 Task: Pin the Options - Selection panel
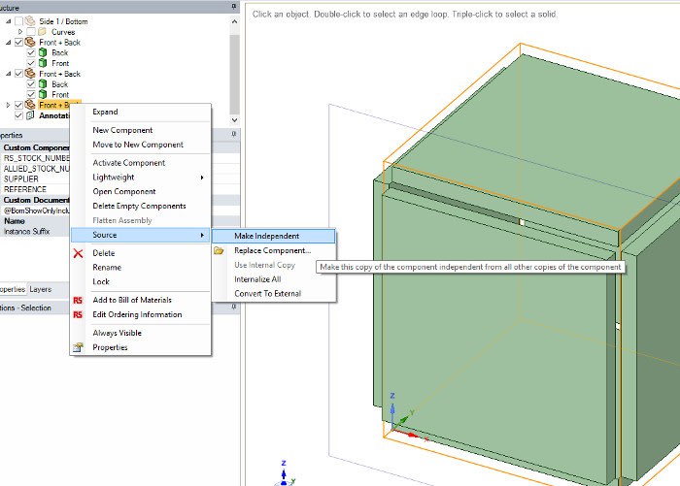(234, 307)
